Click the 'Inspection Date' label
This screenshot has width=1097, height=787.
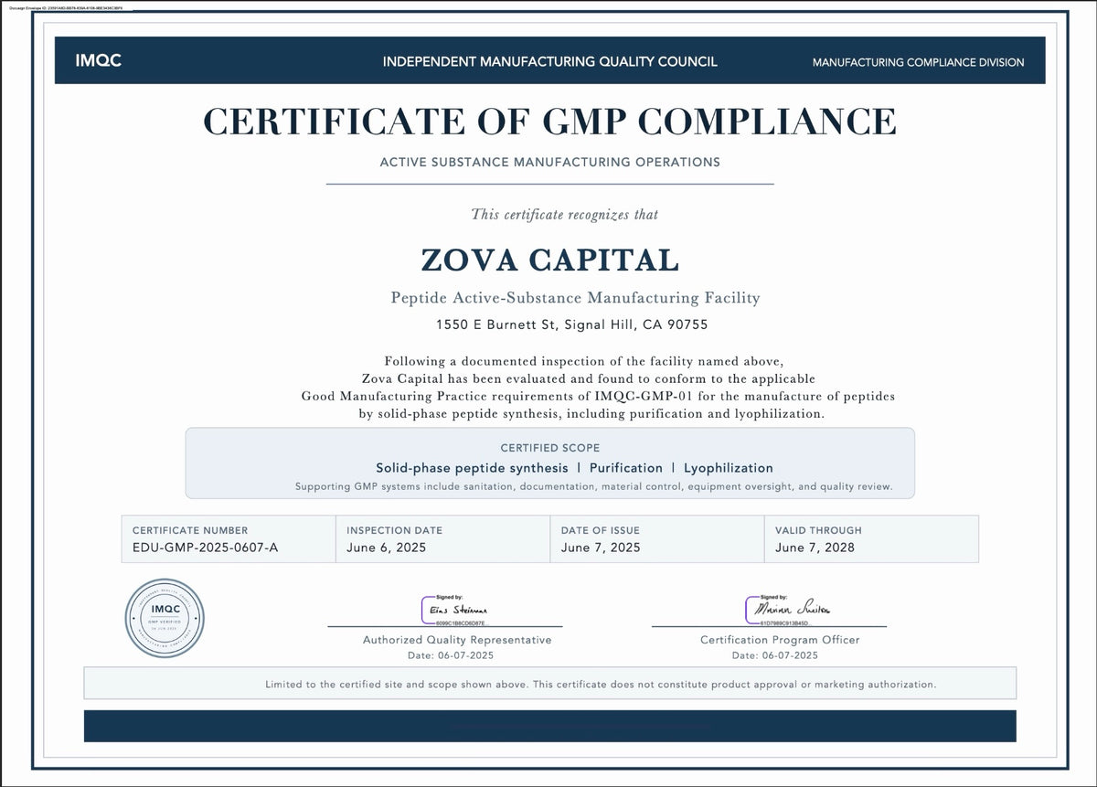(394, 530)
